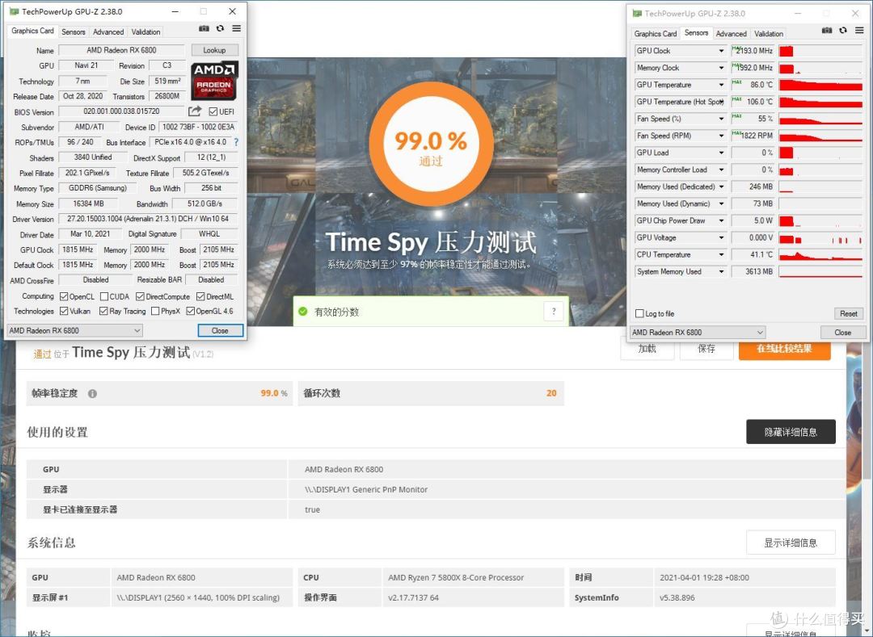
Task: Click the Reset button in Sensors window
Action: [x=849, y=313]
